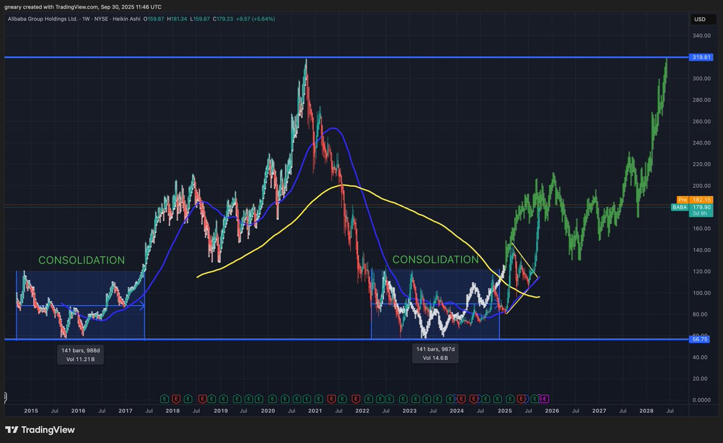723x443 pixels.
Task: Click the 0.0000 price axis label
Action: pyautogui.click(x=702, y=400)
